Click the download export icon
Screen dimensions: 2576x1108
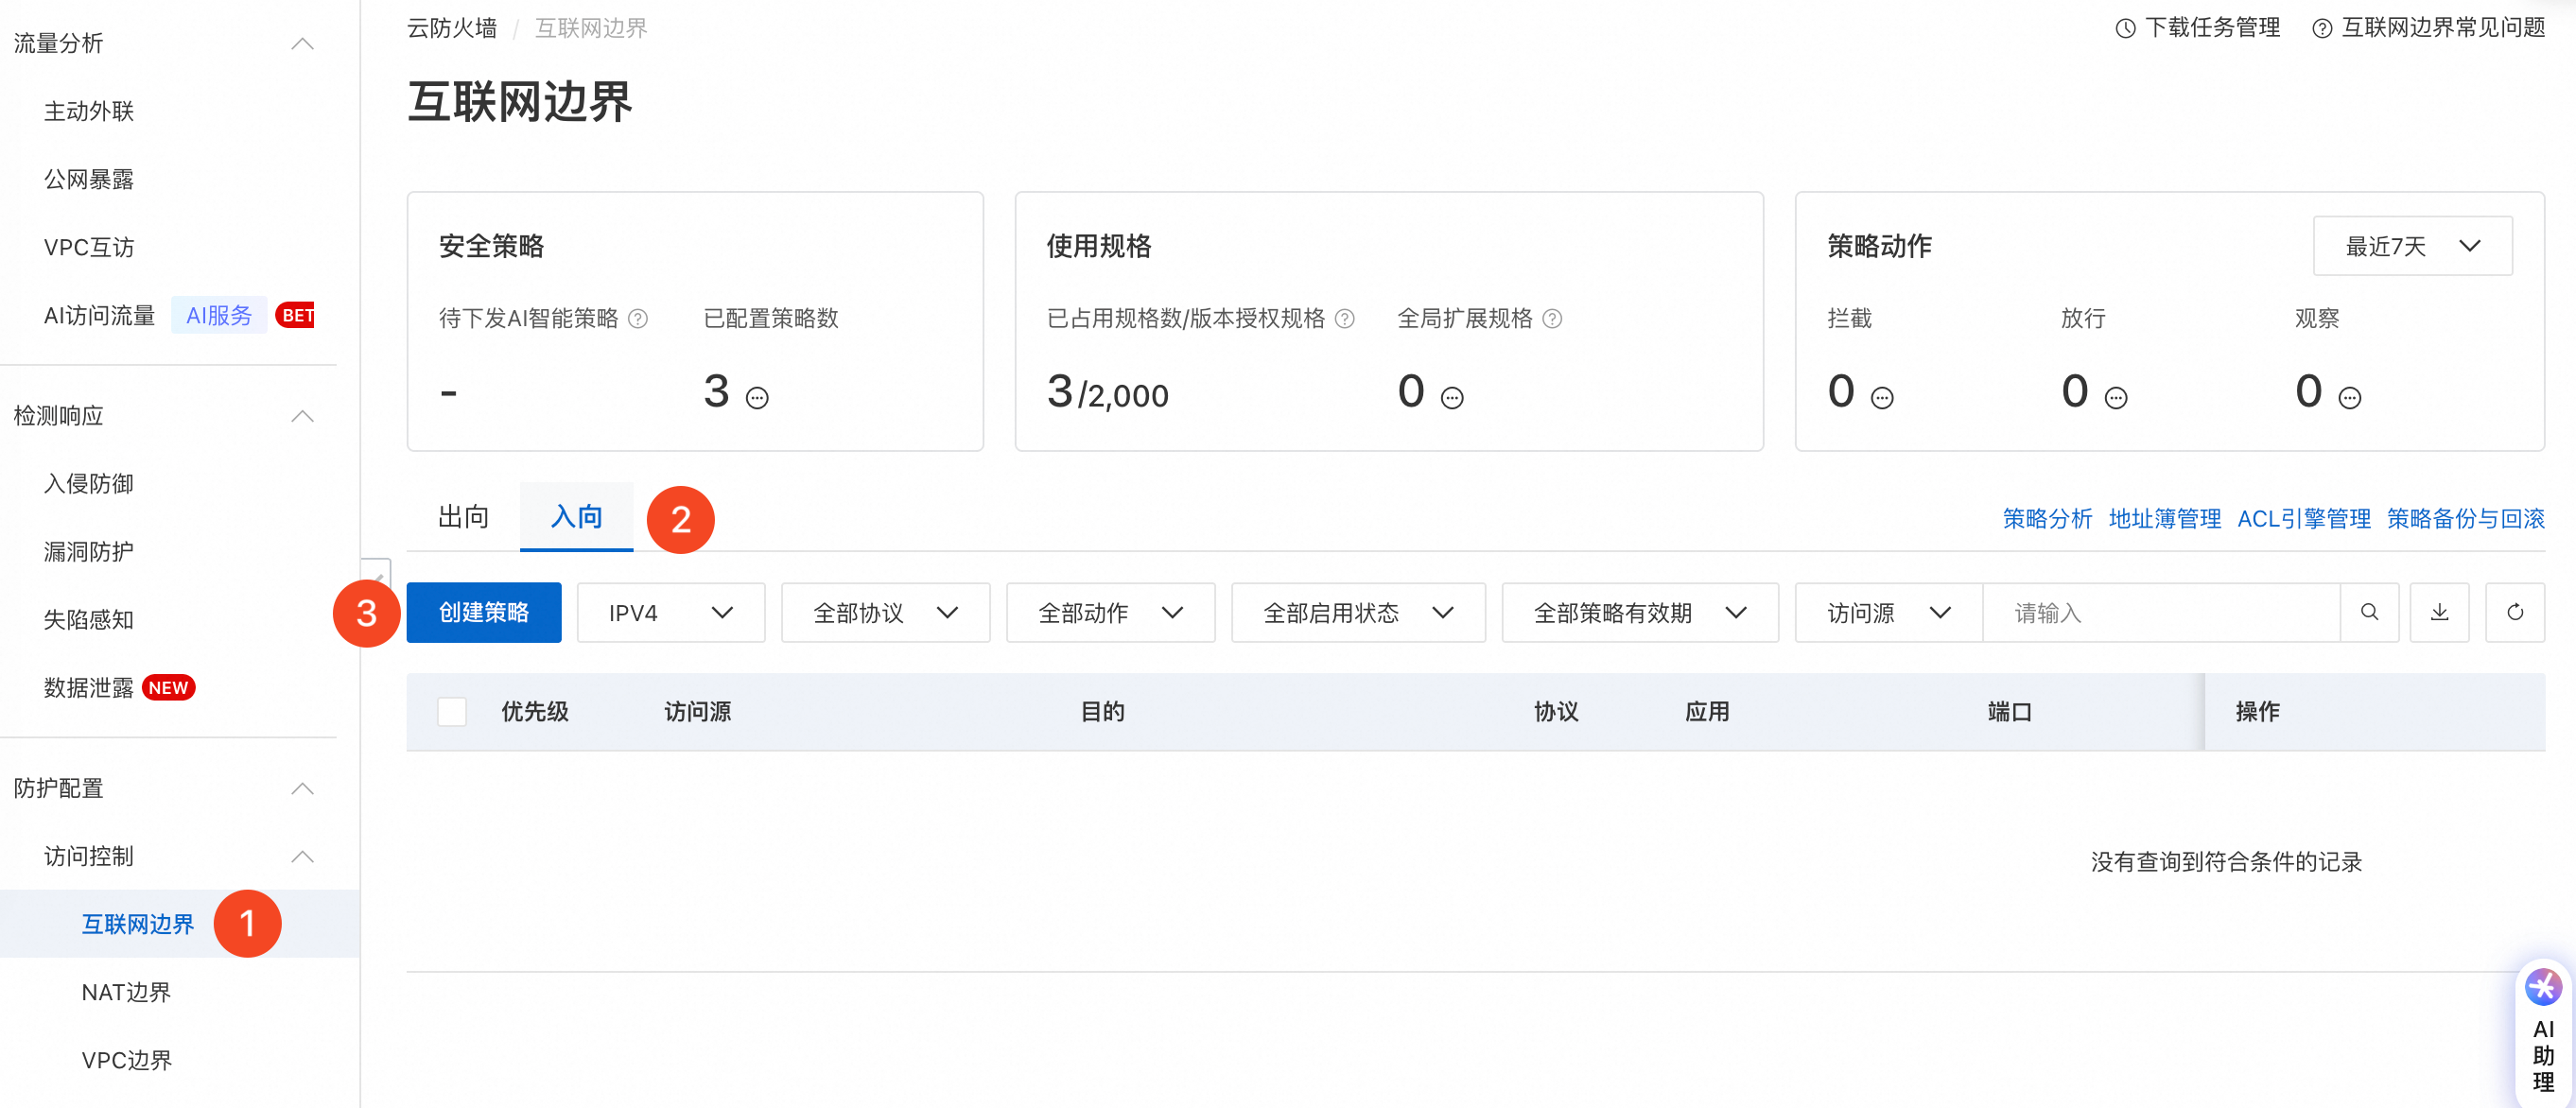tap(2439, 612)
